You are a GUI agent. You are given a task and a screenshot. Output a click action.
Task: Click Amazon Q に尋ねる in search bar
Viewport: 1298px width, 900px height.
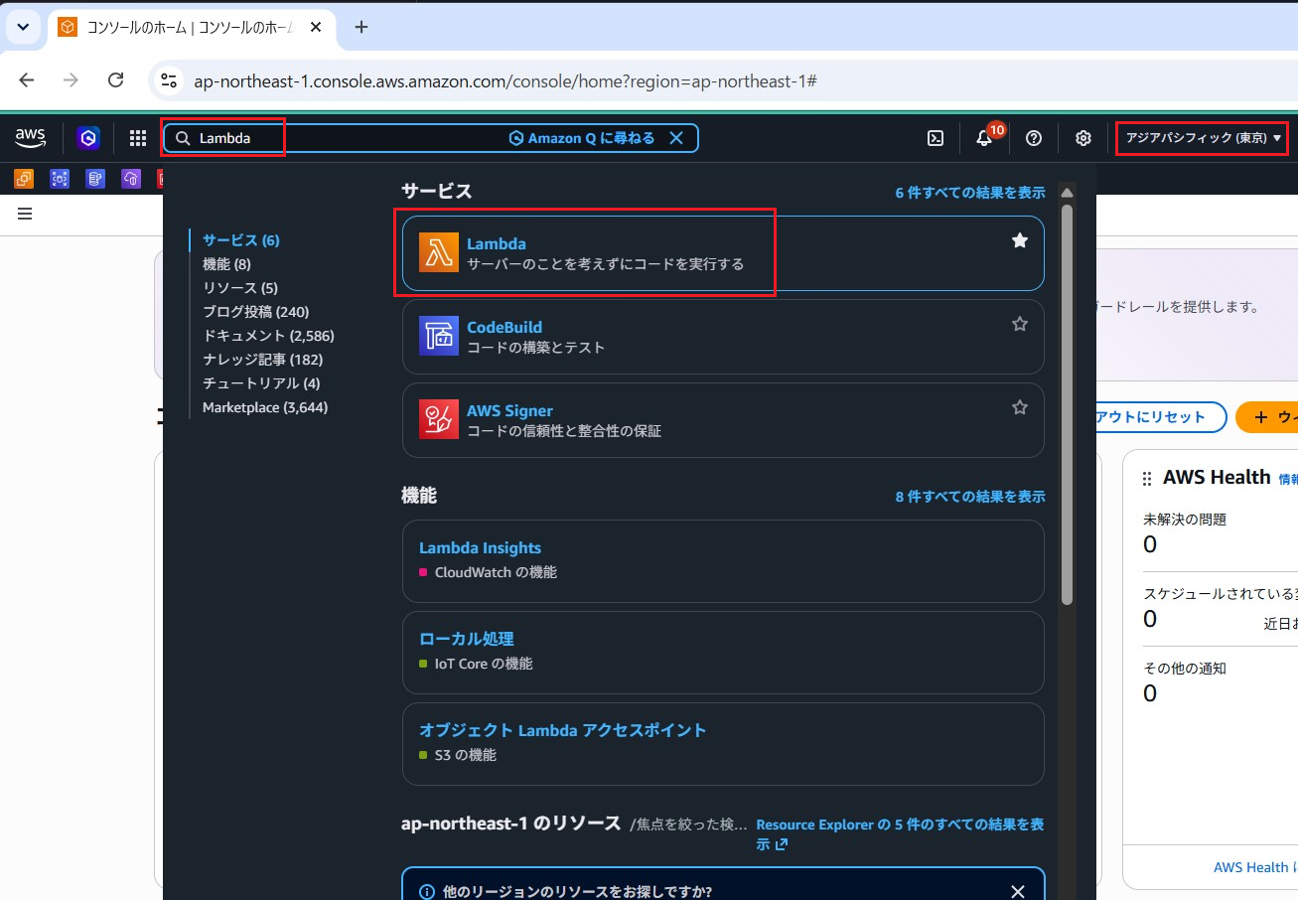(x=582, y=138)
